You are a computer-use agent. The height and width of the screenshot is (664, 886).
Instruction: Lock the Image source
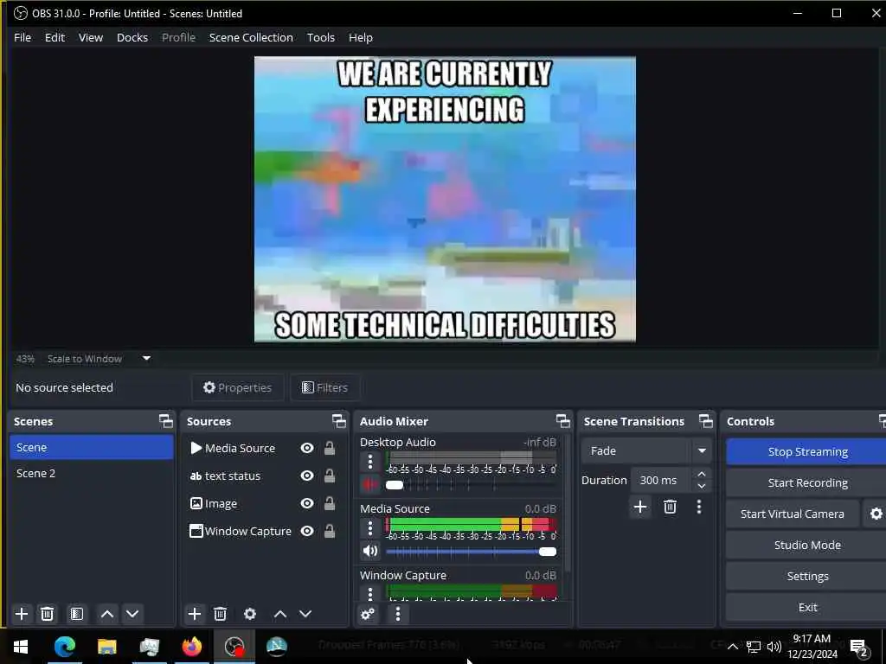pyautogui.click(x=330, y=503)
